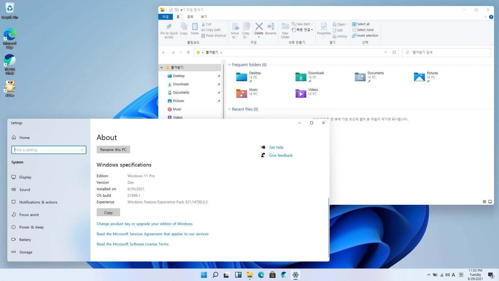Open the recent locations dropdown by the nav arrows
The height and width of the screenshot is (281, 499).
tap(181, 52)
